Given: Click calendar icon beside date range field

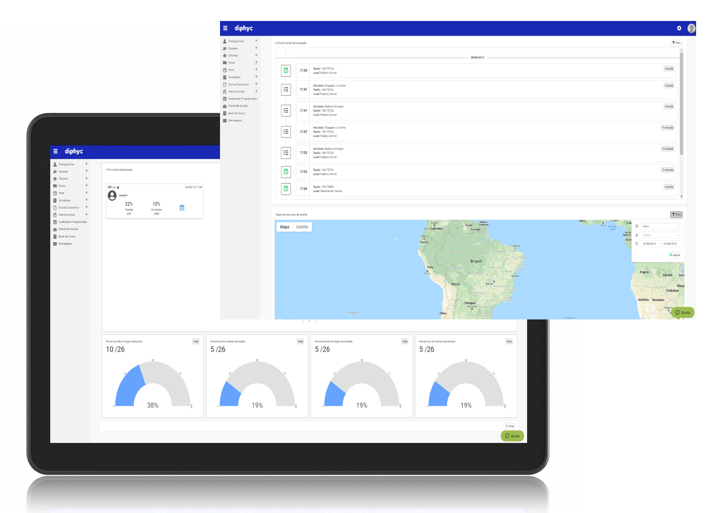Looking at the screenshot, I should [x=637, y=244].
